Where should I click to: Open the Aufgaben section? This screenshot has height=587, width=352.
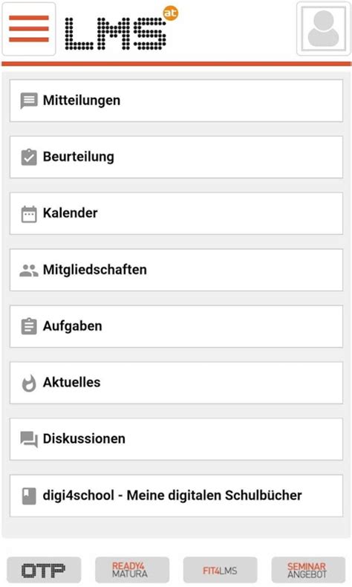(176, 326)
